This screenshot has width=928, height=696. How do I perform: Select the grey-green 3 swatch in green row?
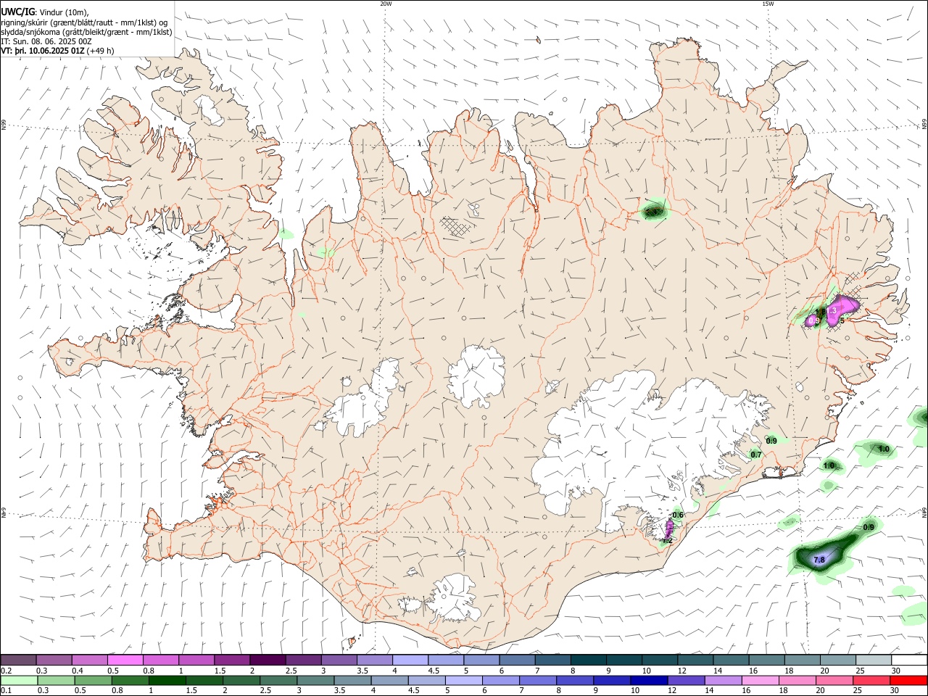(315, 680)
